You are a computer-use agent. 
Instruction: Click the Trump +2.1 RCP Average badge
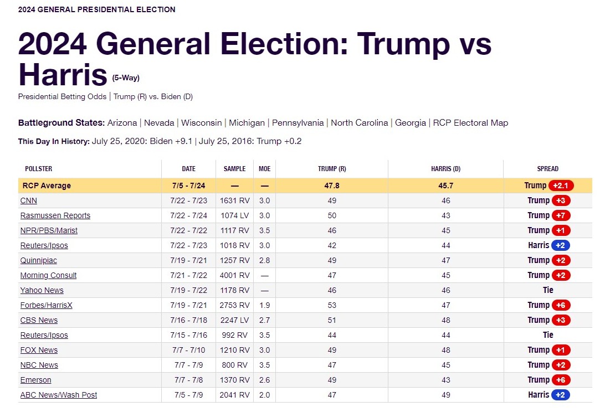click(562, 186)
